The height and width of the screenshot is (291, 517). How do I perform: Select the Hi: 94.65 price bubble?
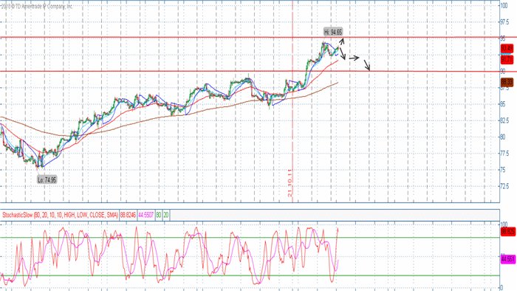click(x=333, y=32)
